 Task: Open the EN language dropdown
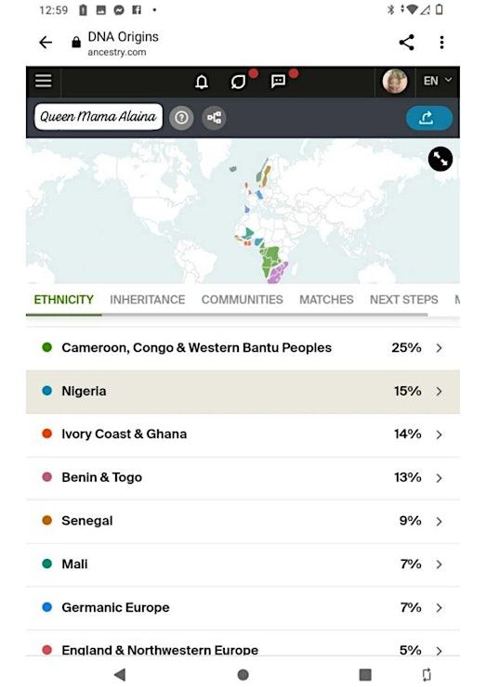coord(438,81)
